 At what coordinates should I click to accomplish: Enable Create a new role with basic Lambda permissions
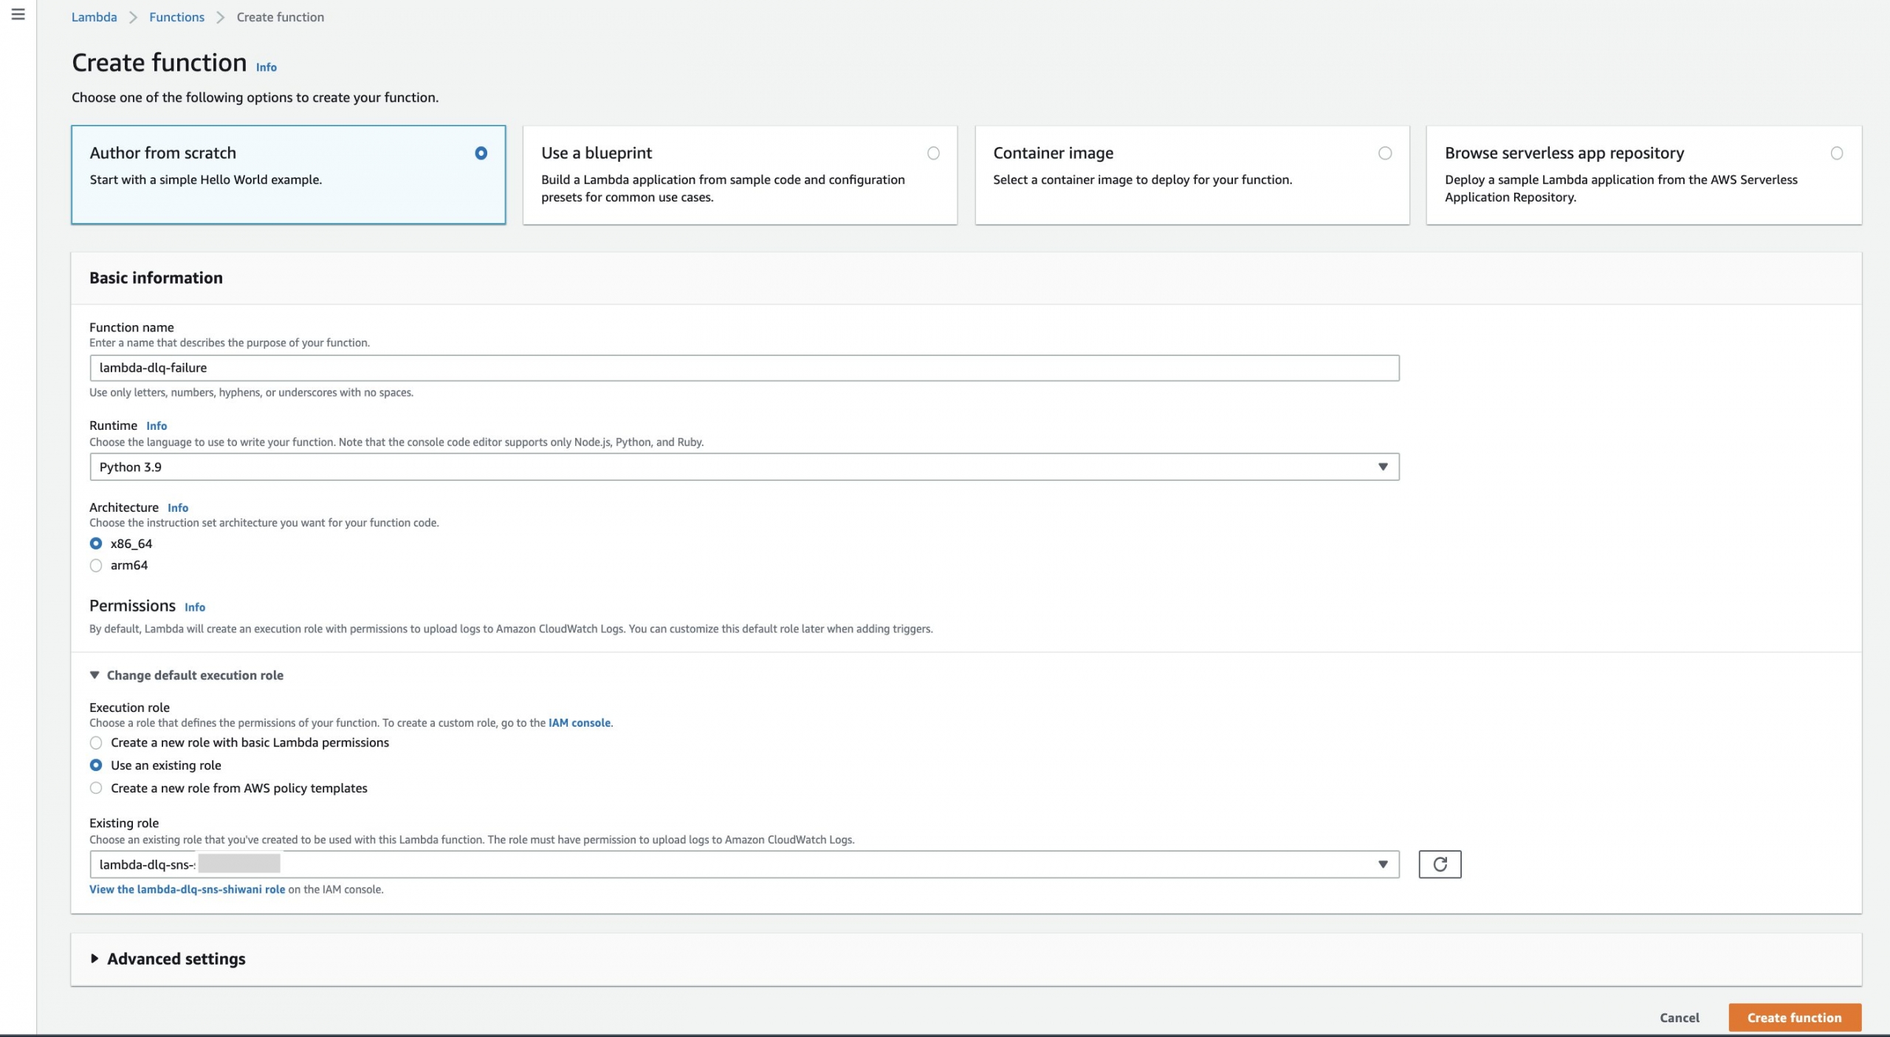coord(96,743)
